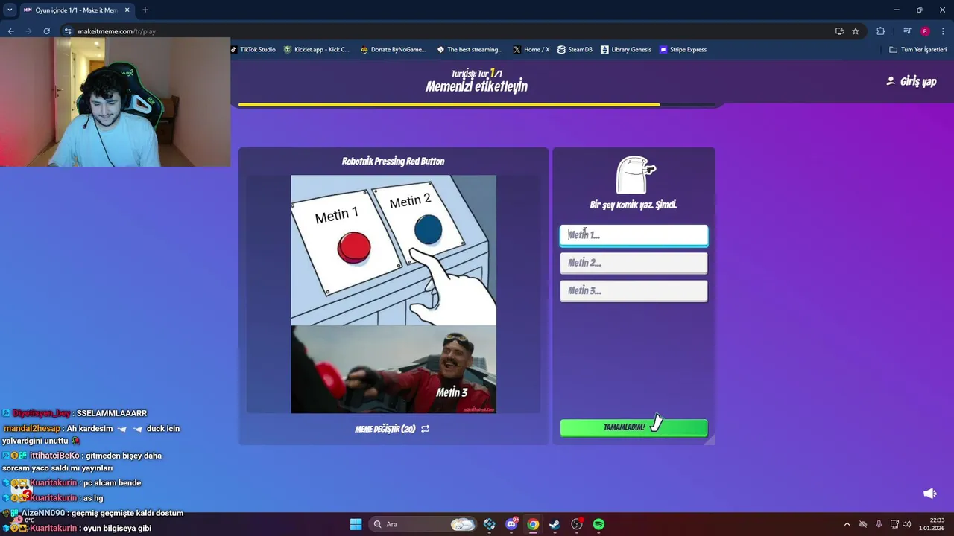Open Library Genesis bookmark
The height and width of the screenshot is (536, 954).
[x=626, y=50]
